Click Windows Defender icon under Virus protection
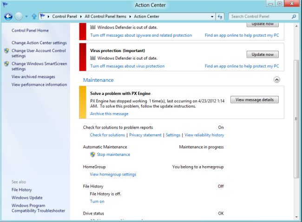302x222 pixels. (93, 58)
